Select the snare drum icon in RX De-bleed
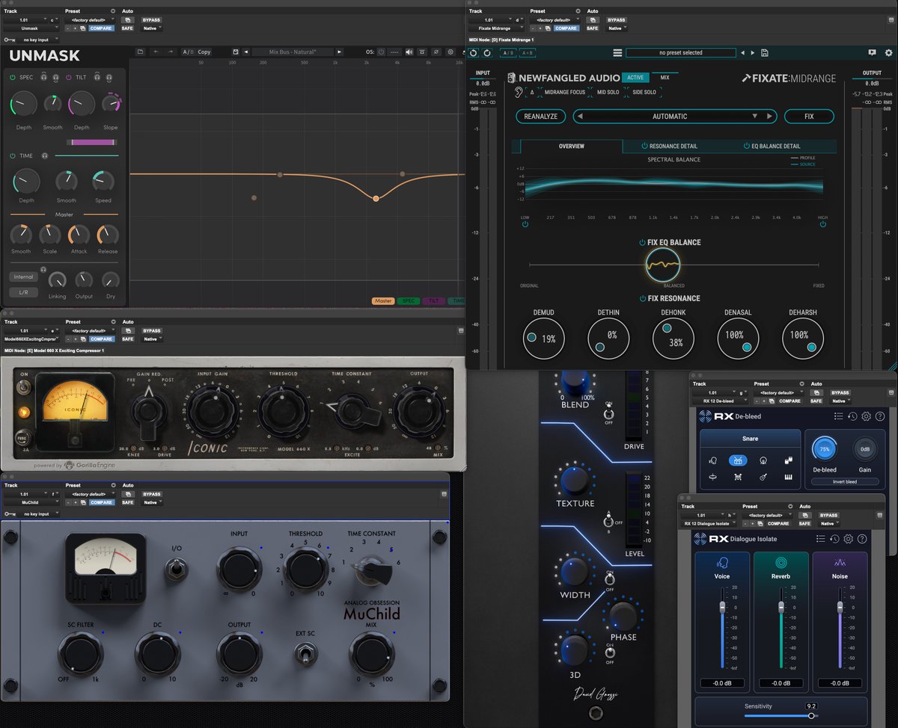Viewport: 898px width, 728px height. click(x=737, y=461)
